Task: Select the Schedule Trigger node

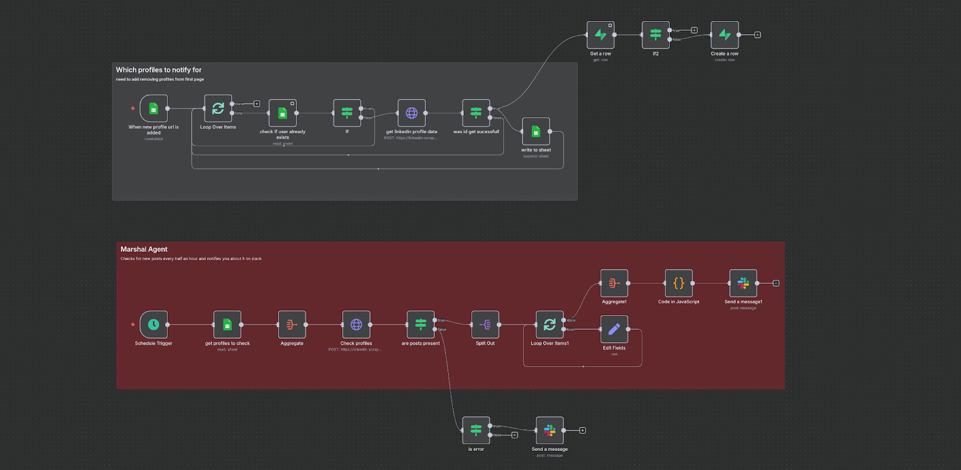Action: (x=154, y=325)
